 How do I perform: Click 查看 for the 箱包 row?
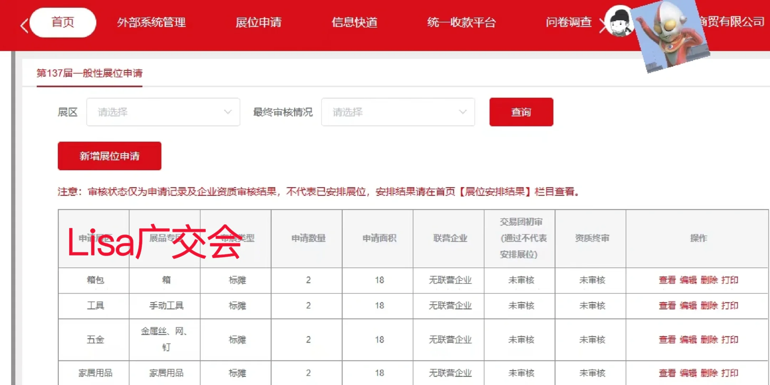tap(667, 280)
